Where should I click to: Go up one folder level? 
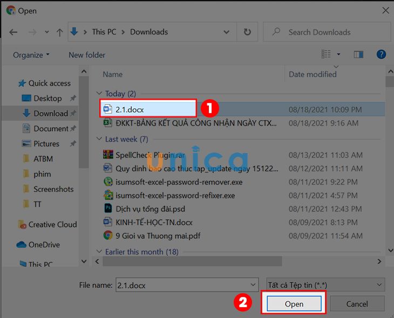coord(59,32)
